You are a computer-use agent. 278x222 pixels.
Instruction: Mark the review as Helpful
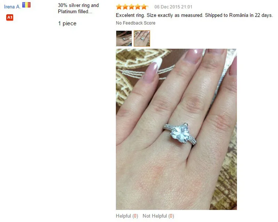tap(127, 216)
